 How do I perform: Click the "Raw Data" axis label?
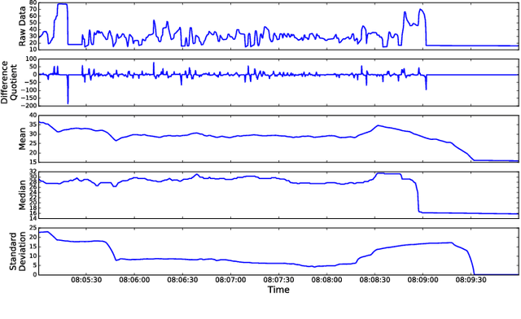pyautogui.click(x=22, y=26)
